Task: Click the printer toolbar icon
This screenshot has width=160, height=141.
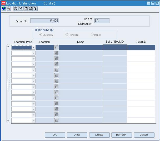Action: pyautogui.click(x=31, y=8)
